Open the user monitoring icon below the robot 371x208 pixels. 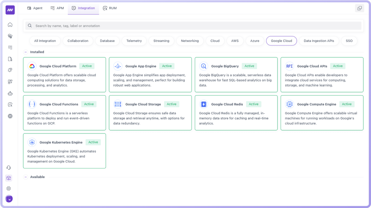[10, 104]
